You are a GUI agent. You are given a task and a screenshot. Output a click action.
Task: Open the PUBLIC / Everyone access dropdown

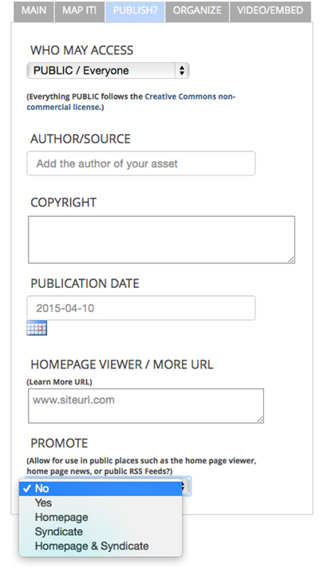(x=108, y=71)
